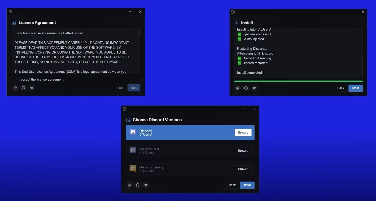Click BetterDiscord logo in License Agreement title bar
This screenshot has height=201, width=376.
point(10,12)
